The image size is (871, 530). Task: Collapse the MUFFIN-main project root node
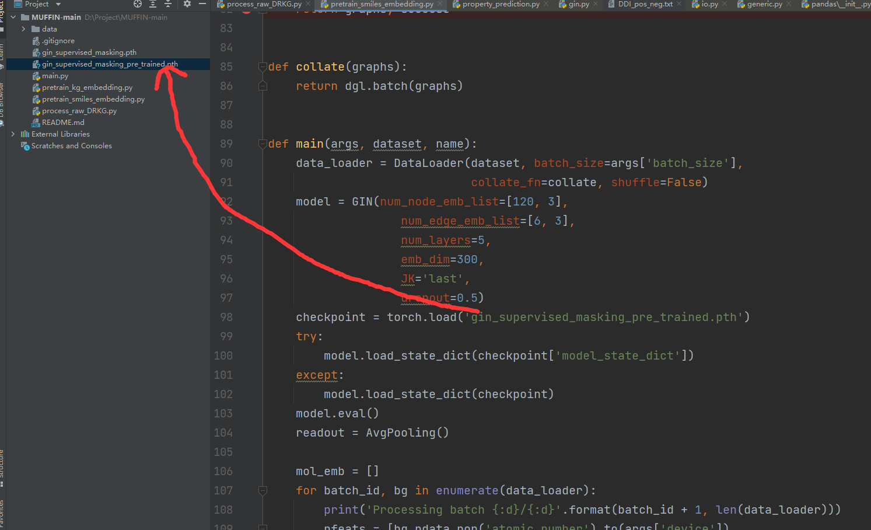pyautogui.click(x=12, y=16)
